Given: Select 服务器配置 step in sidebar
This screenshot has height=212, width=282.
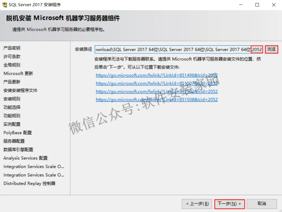Looking at the screenshot, I should 14,141.
